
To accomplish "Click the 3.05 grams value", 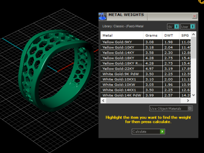I will tap(150, 85).
